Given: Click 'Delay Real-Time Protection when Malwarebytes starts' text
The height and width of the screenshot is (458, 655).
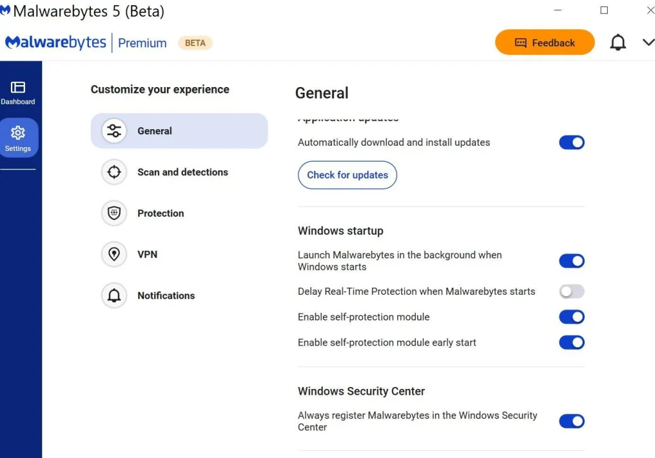Looking at the screenshot, I should 416,291.
